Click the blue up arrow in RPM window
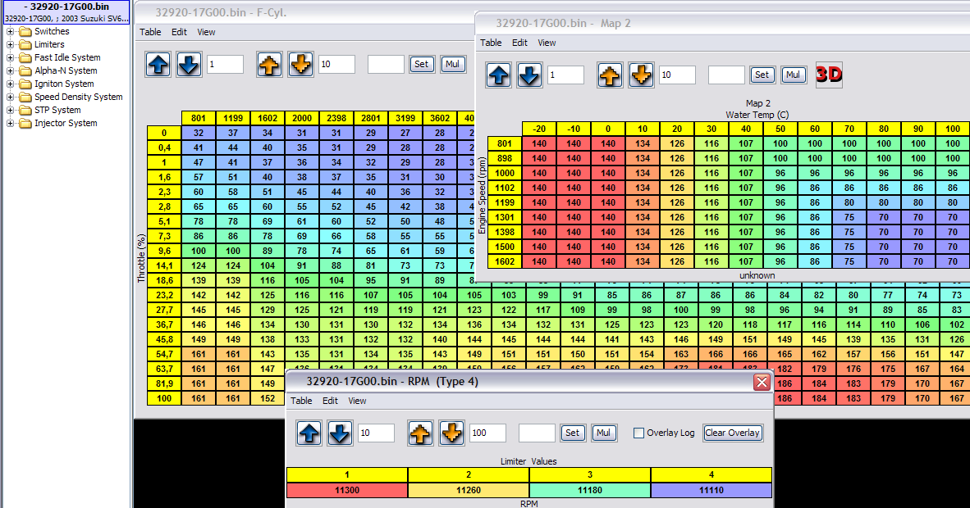Screen dimensions: 970x508 (x=309, y=433)
